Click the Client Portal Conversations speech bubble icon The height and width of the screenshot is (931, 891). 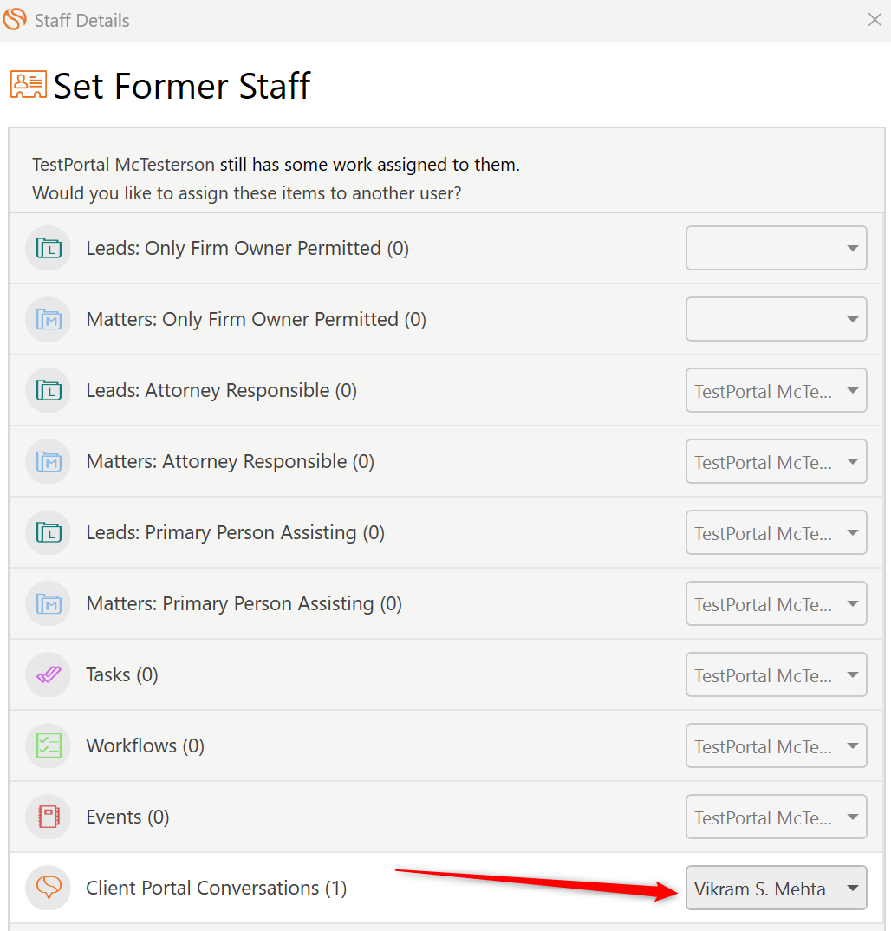[49, 889]
